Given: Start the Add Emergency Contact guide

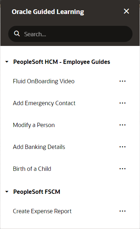Looking at the screenshot, I should pos(44,103).
